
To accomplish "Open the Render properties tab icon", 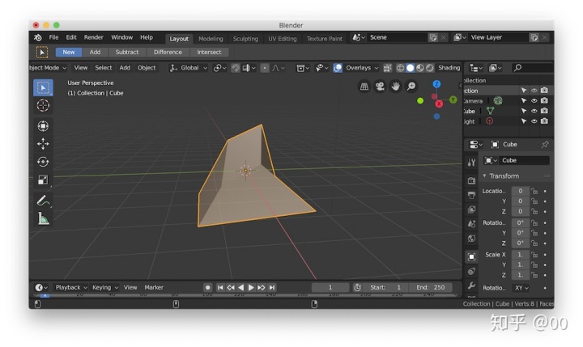I will coord(471,180).
